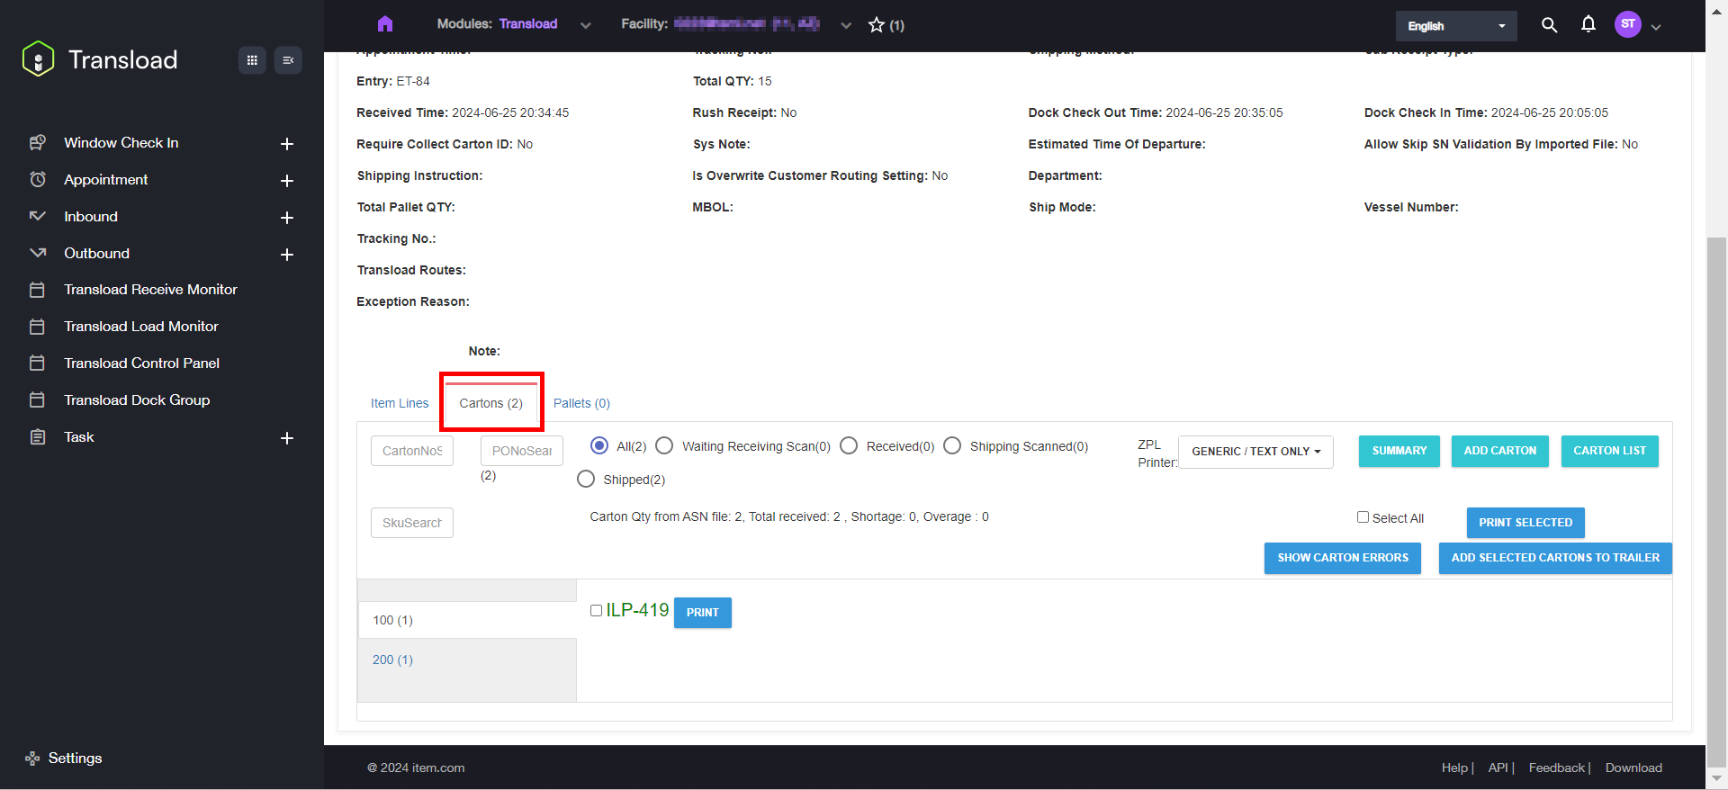Collapse sidebar with menu toggle icon
Viewport: 1728px width, 790px height.
click(288, 60)
